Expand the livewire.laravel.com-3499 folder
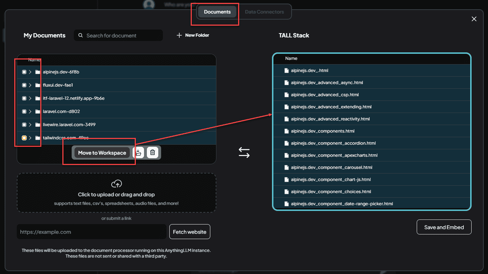The width and height of the screenshot is (488, 274). point(30,125)
